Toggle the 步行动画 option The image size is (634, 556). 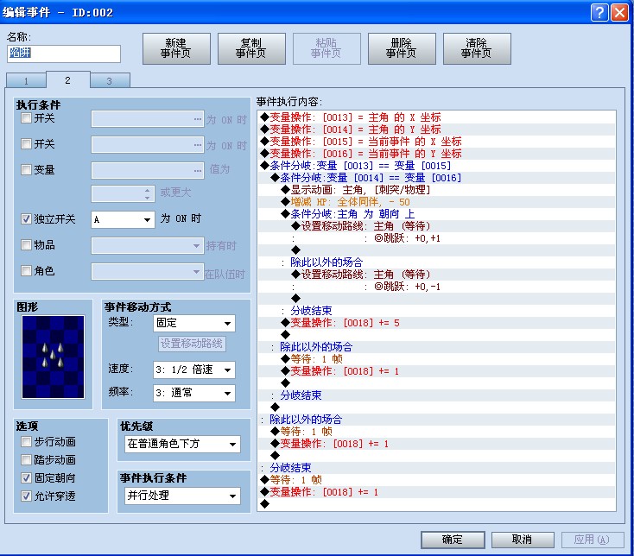26,442
